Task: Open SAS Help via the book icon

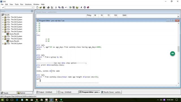Action: click(x=88, y=7)
